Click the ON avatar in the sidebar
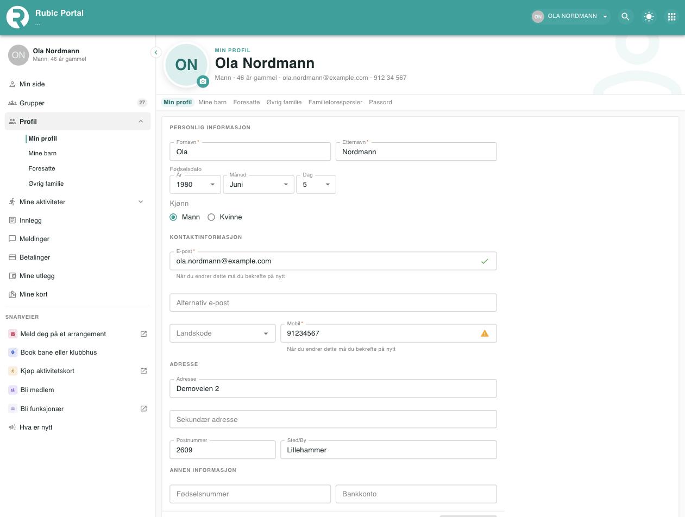685x517 pixels. click(x=18, y=55)
